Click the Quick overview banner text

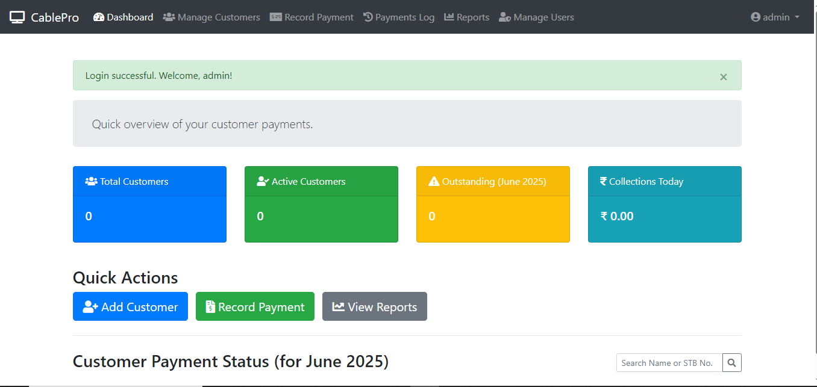pos(202,125)
